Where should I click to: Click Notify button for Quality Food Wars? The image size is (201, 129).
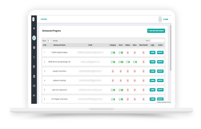pyautogui.click(x=160, y=71)
